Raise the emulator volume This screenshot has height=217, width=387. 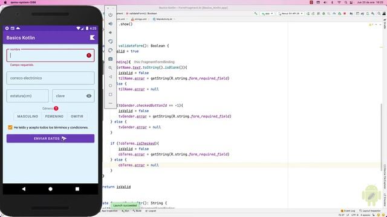pos(110,24)
